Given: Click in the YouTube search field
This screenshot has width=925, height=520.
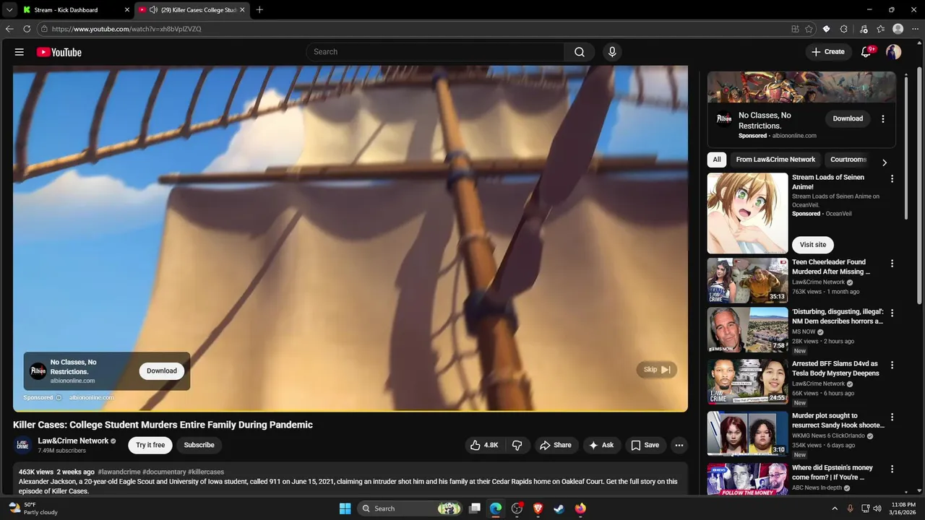Looking at the screenshot, I should pyautogui.click(x=436, y=52).
